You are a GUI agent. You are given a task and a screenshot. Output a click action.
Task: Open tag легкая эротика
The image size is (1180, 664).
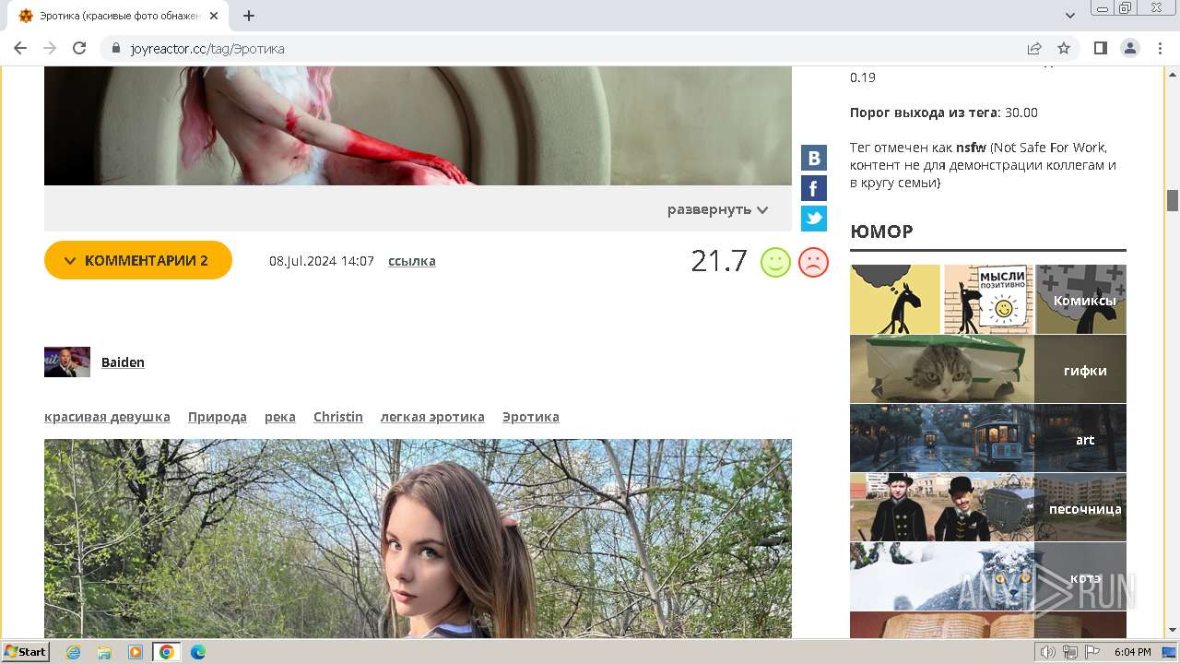pos(432,417)
